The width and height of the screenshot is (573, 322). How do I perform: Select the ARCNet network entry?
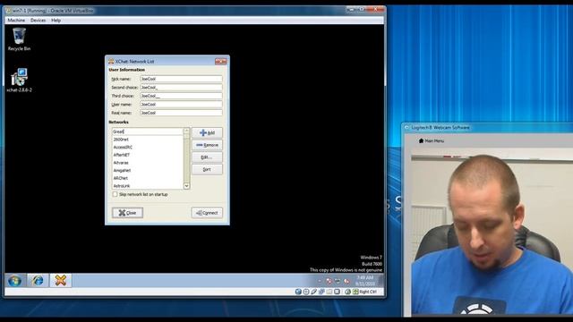[x=147, y=178]
